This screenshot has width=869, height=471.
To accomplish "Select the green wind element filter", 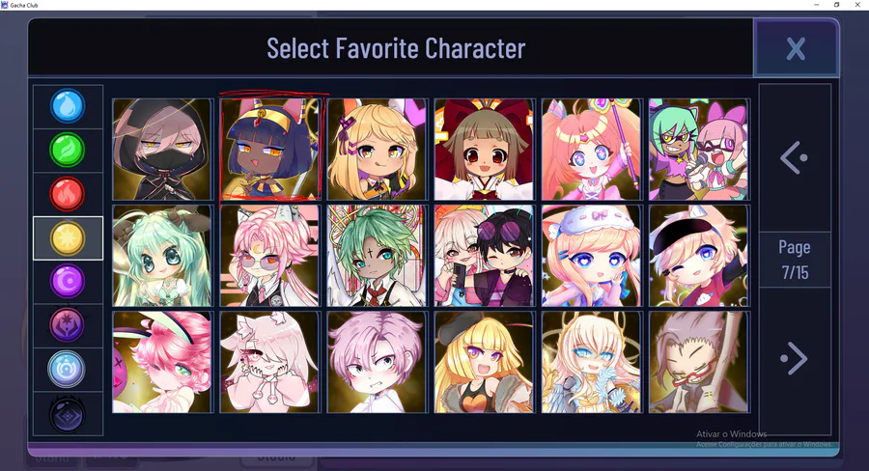I will click(68, 151).
